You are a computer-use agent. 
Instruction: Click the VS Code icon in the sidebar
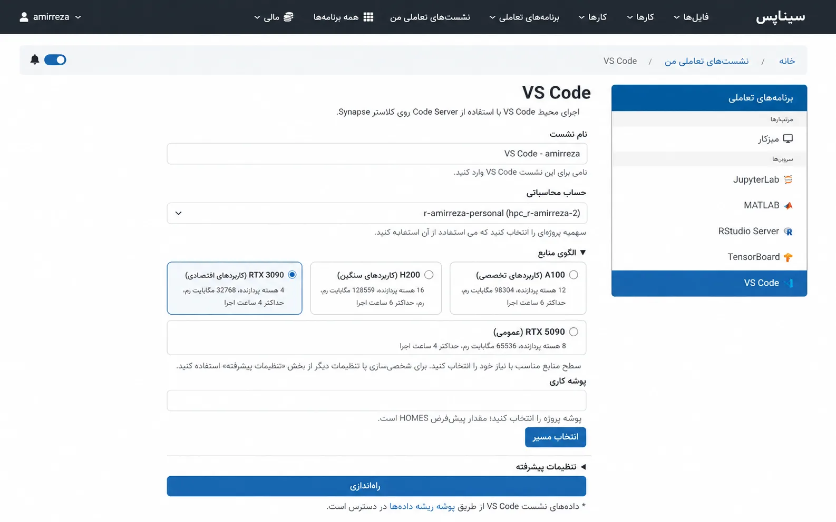pyautogui.click(x=788, y=283)
